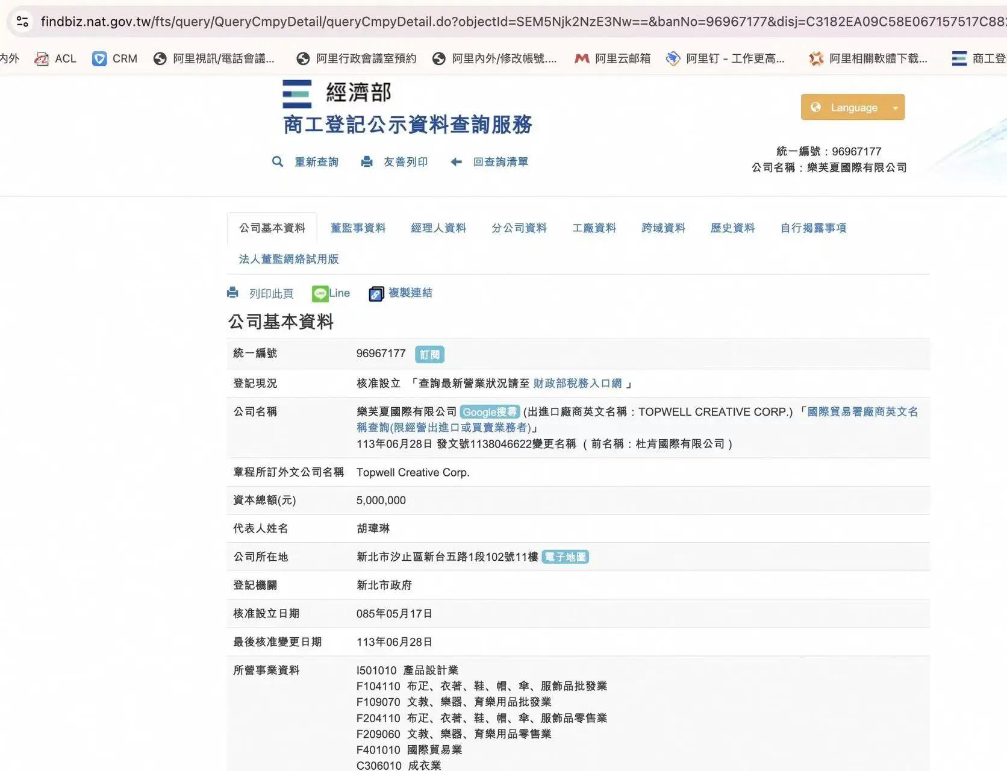Click the back arrow icon for 回查詢清單
Screen dimensions: 1007x771
457,161
